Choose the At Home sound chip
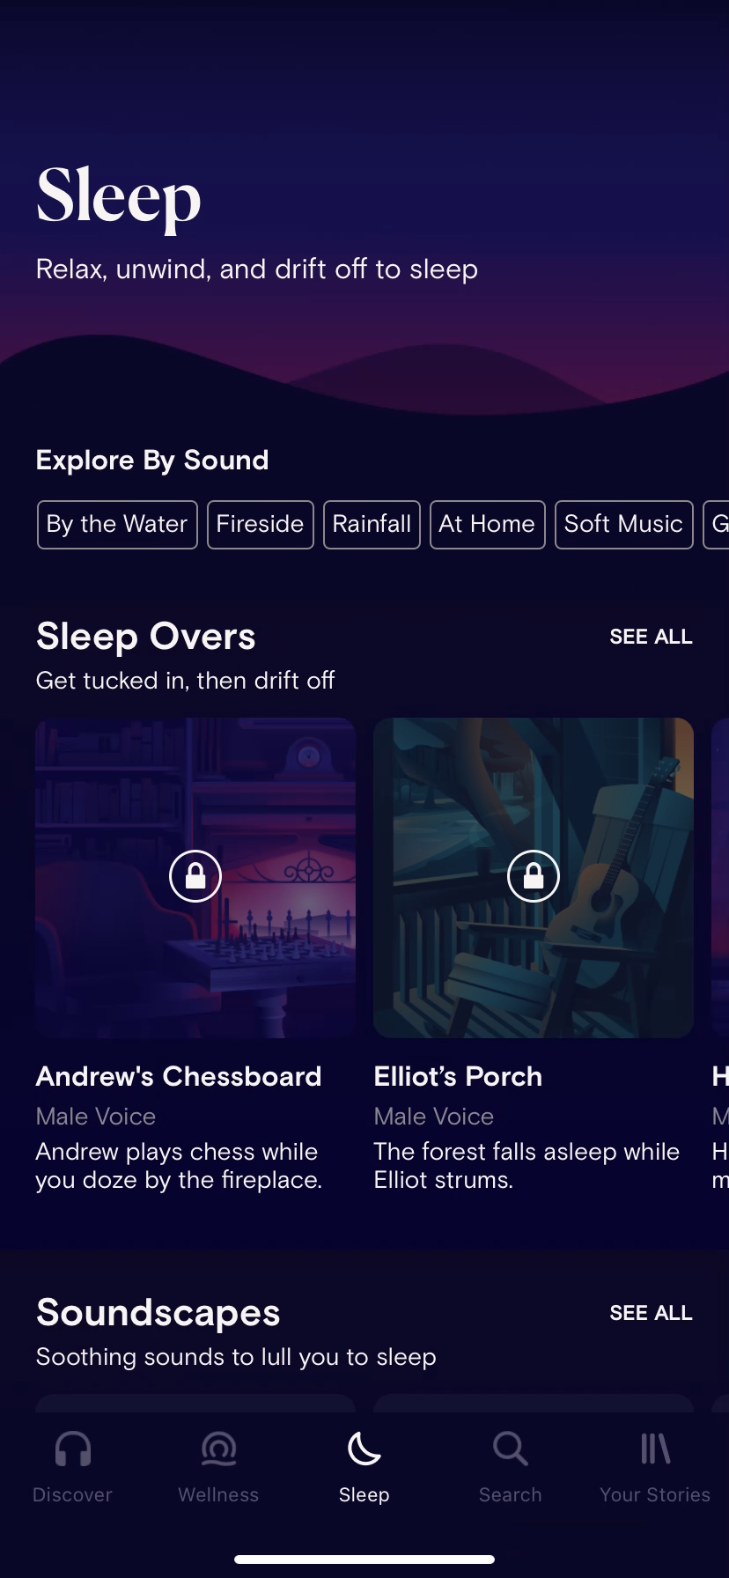Screen dimensions: 729x1578 [487, 525]
